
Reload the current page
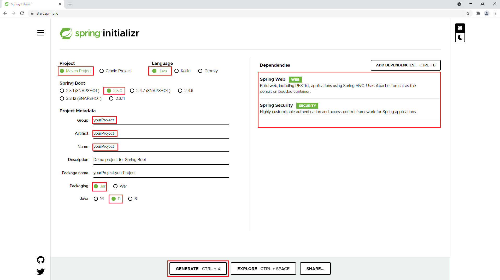(22, 13)
